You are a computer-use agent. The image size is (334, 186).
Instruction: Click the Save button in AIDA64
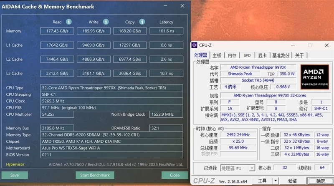[15, 175]
